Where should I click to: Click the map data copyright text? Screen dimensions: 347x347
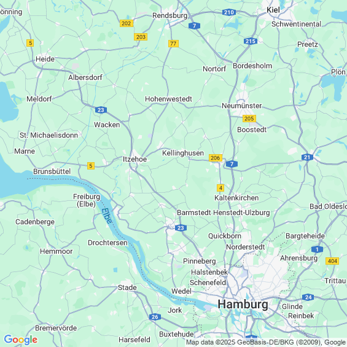[x=267, y=342]
